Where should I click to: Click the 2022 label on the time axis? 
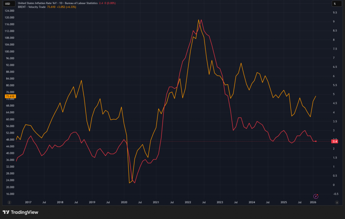(x=188, y=202)
